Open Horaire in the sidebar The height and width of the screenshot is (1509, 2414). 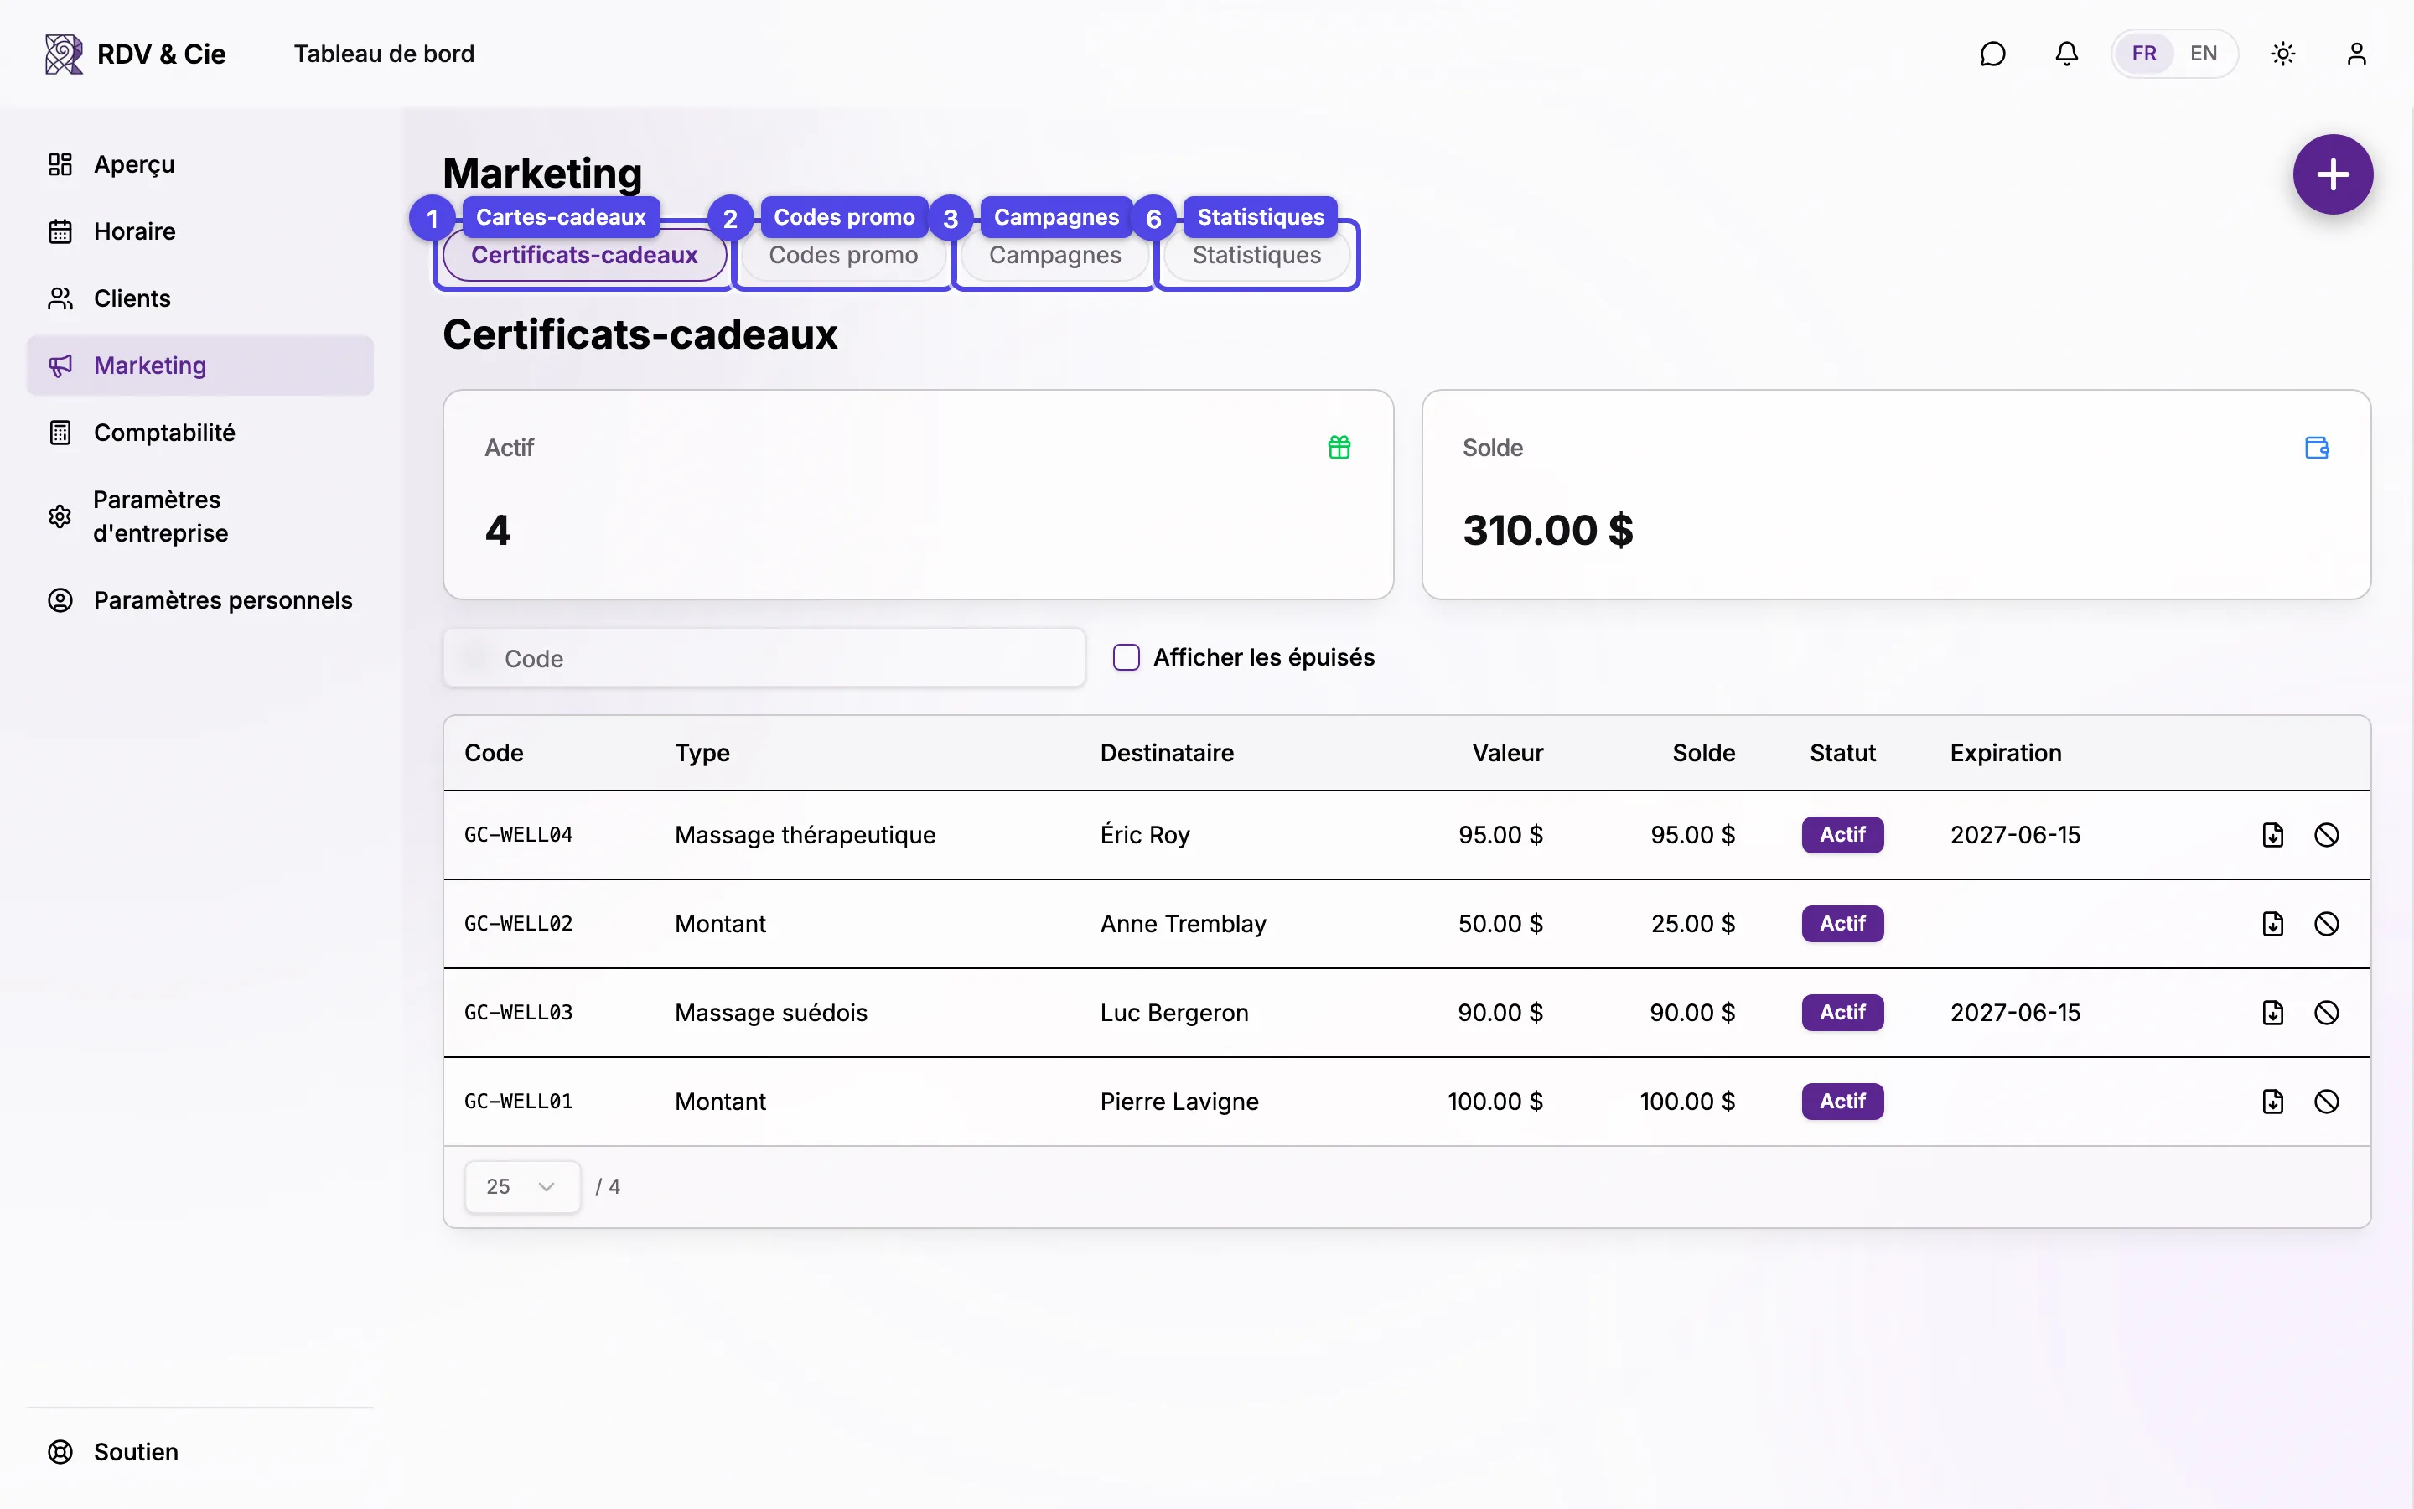click(x=199, y=231)
